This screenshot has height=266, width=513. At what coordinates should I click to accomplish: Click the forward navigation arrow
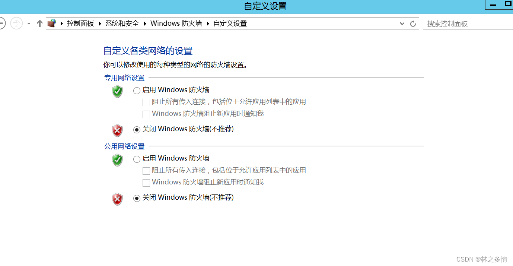click(x=16, y=23)
